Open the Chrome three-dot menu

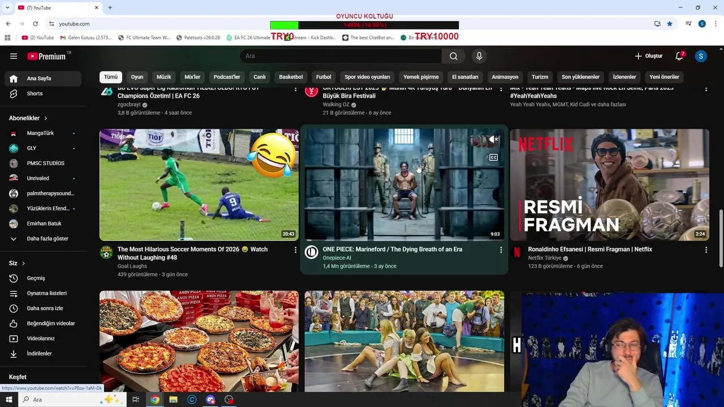(x=716, y=24)
